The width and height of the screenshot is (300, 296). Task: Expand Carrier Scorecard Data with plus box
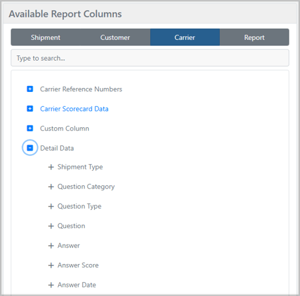pyautogui.click(x=30, y=109)
